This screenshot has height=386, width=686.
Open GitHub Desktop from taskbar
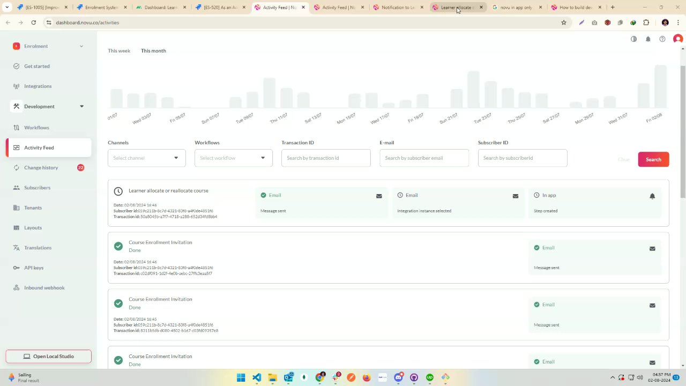pyautogui.click(x=414, y=377)
